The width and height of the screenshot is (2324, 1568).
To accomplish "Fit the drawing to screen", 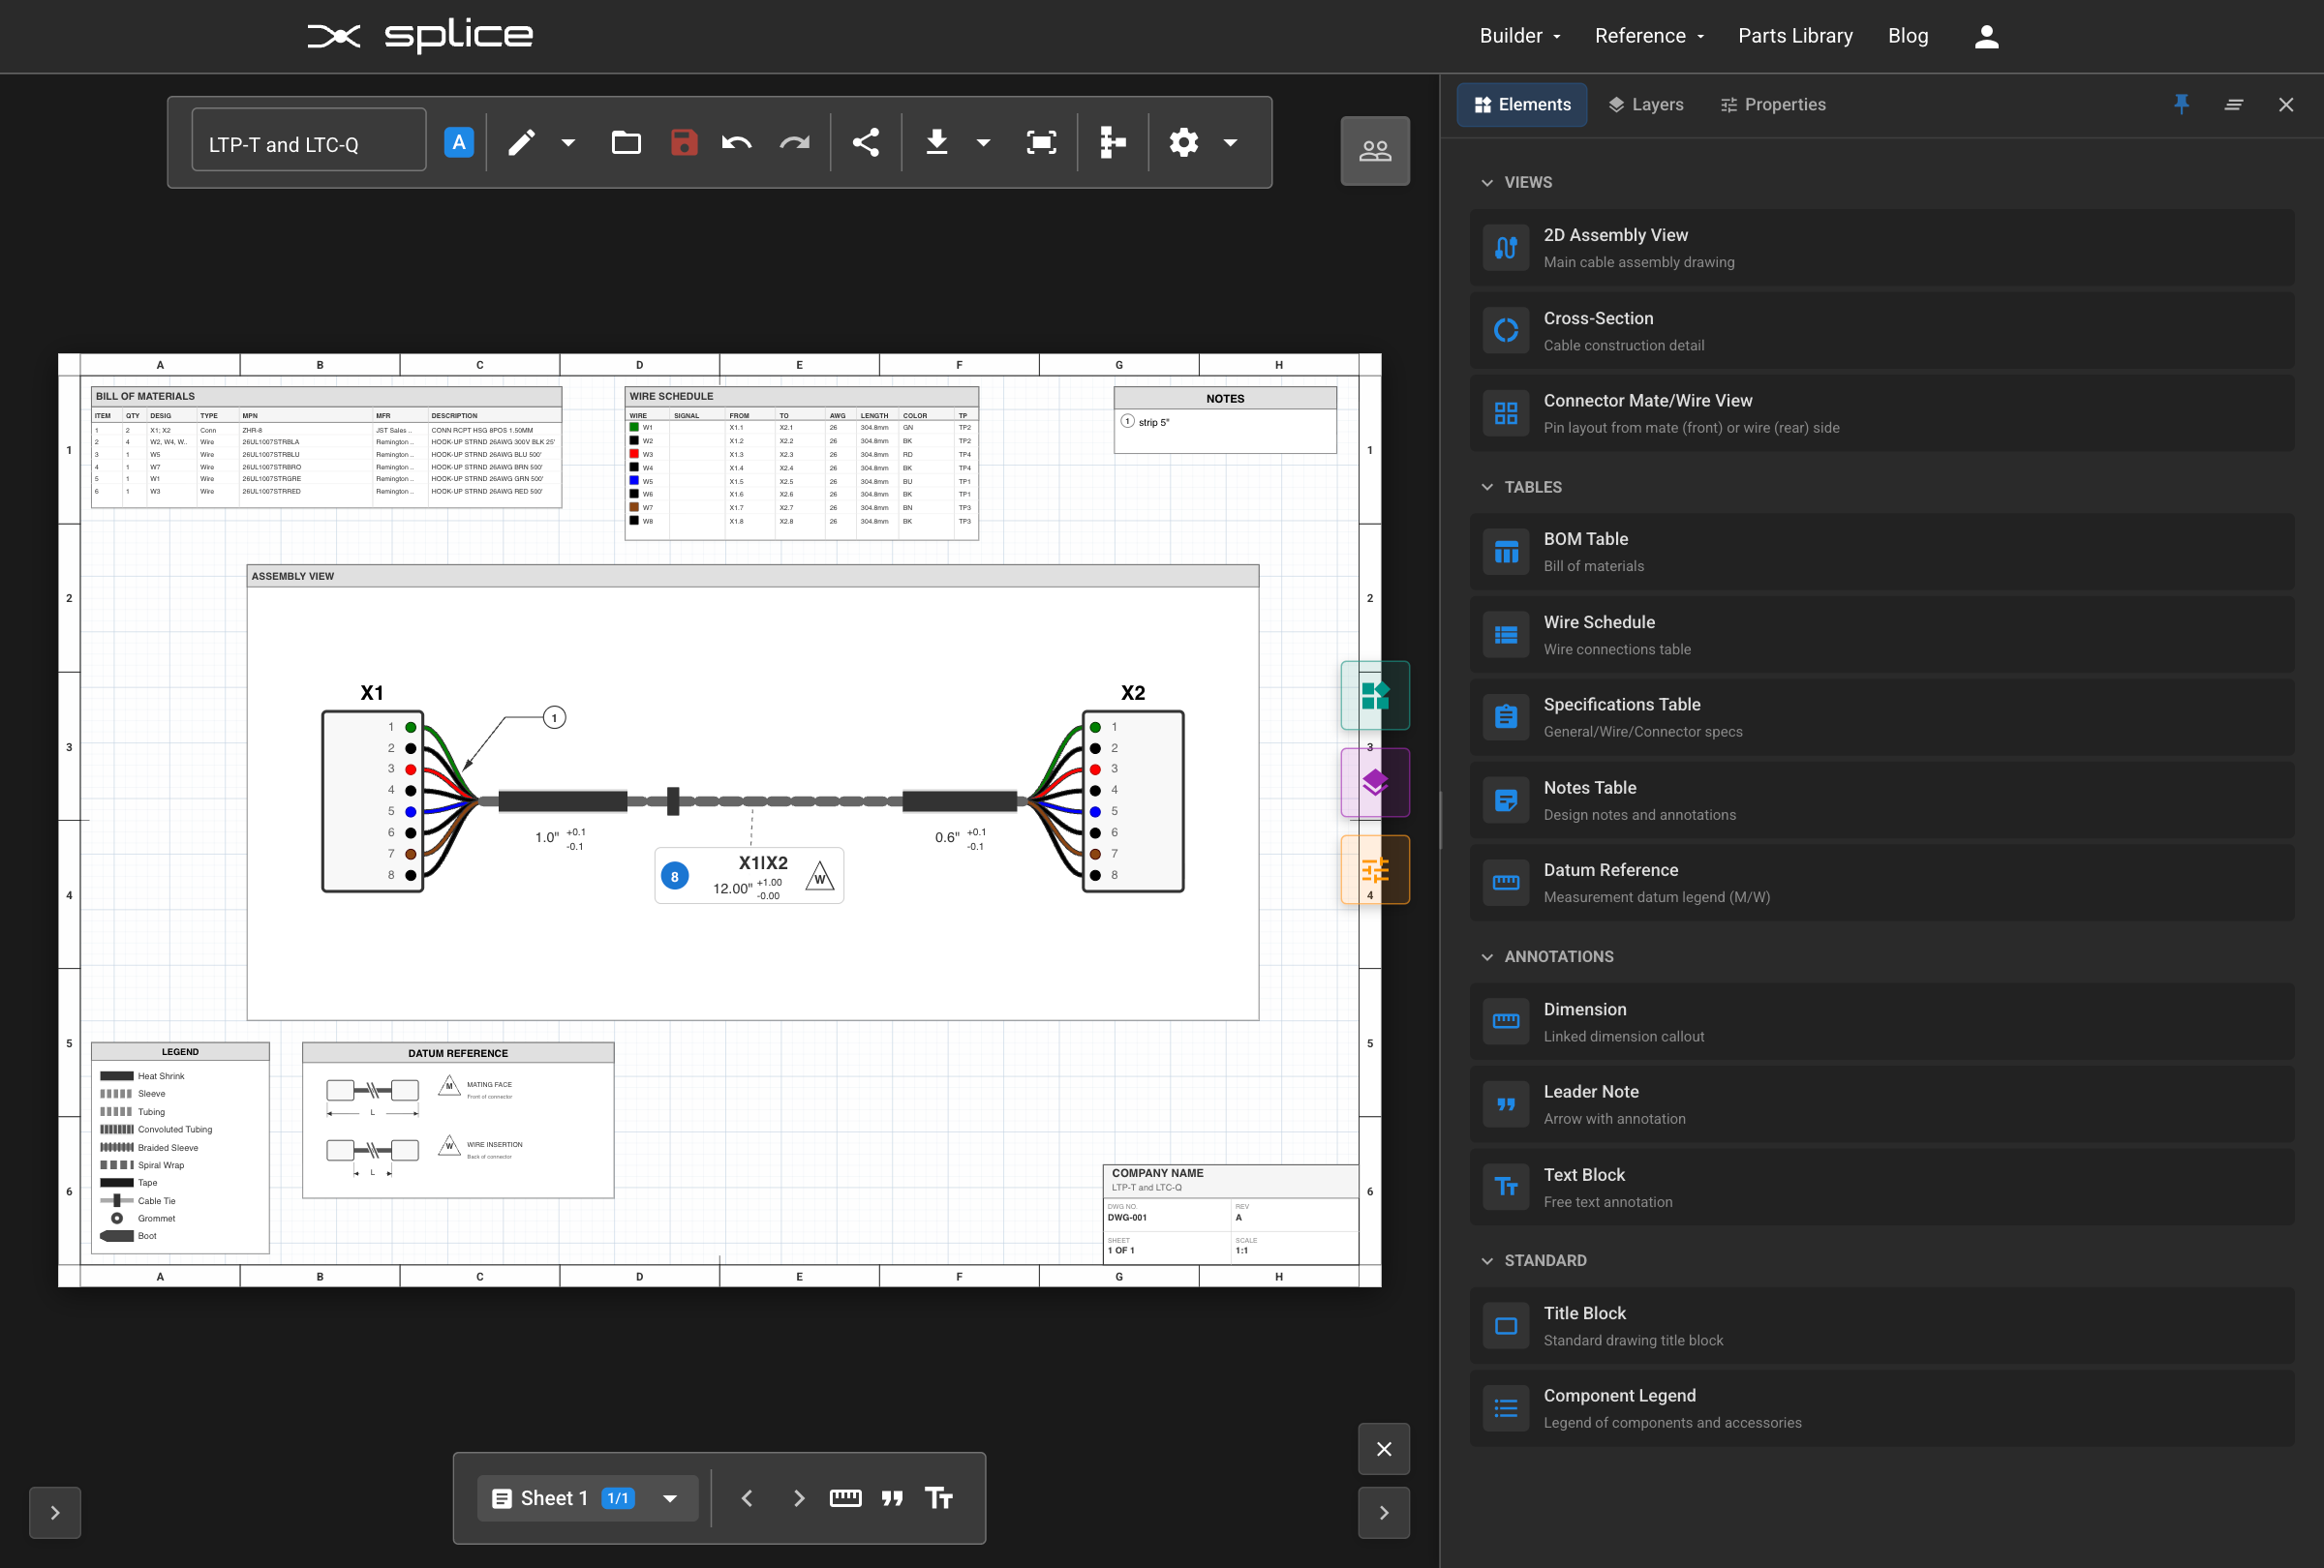I will 1040,142.
